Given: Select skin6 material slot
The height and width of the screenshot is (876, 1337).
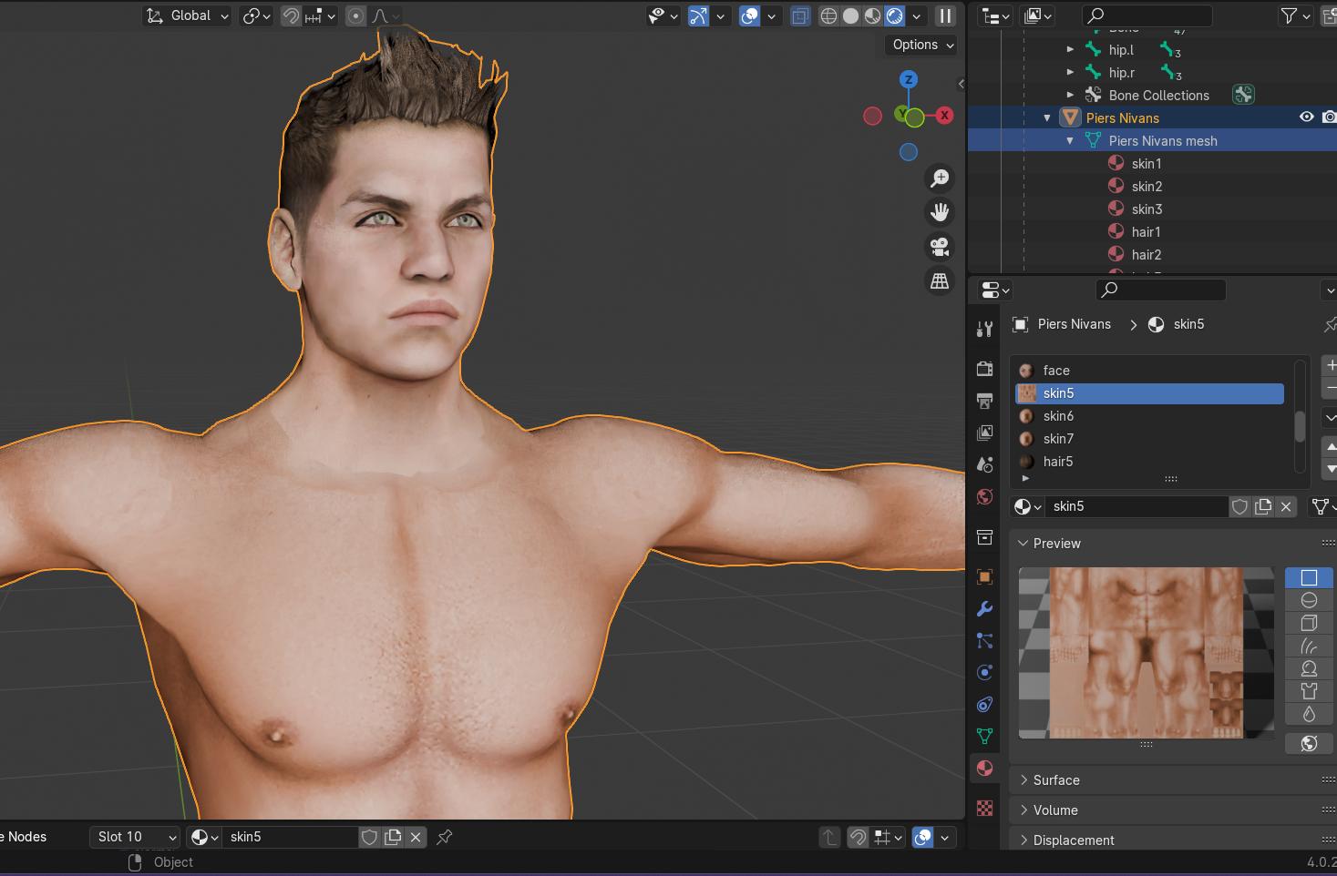Looking at the screenshot, I should (x=1150, y=416).
